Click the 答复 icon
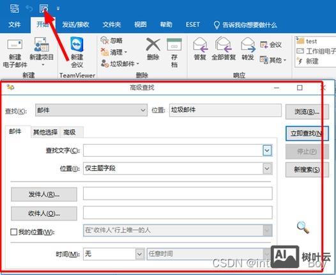336x275 pixels. pyautogui.click(x=200, y=45)
